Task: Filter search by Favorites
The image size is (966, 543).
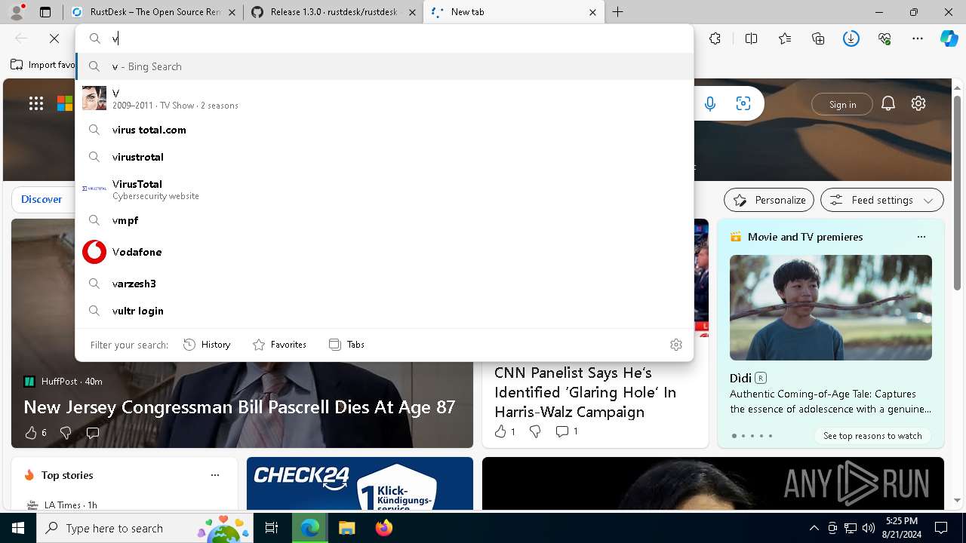Action: click(279, 345)
